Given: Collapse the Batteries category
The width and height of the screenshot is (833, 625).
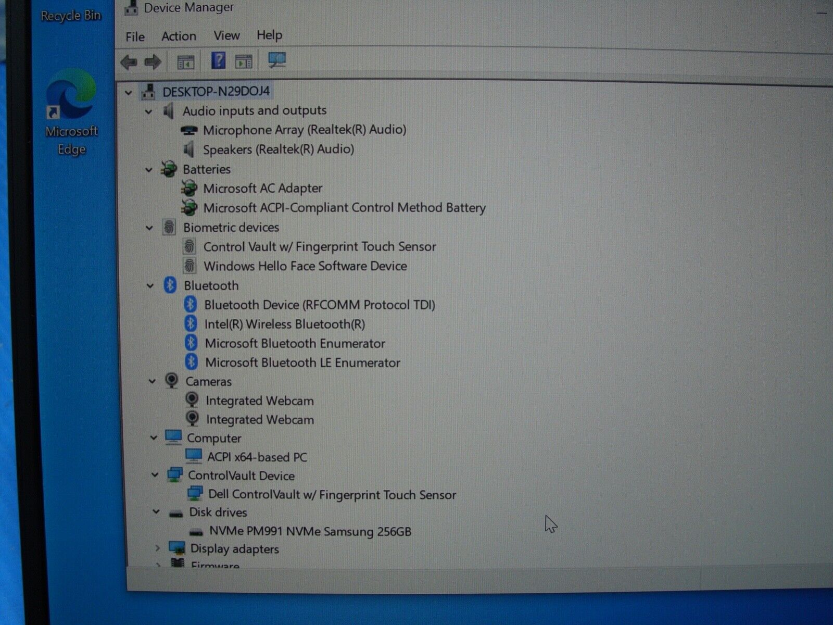Looking at the screenshot, I should 149,170.
